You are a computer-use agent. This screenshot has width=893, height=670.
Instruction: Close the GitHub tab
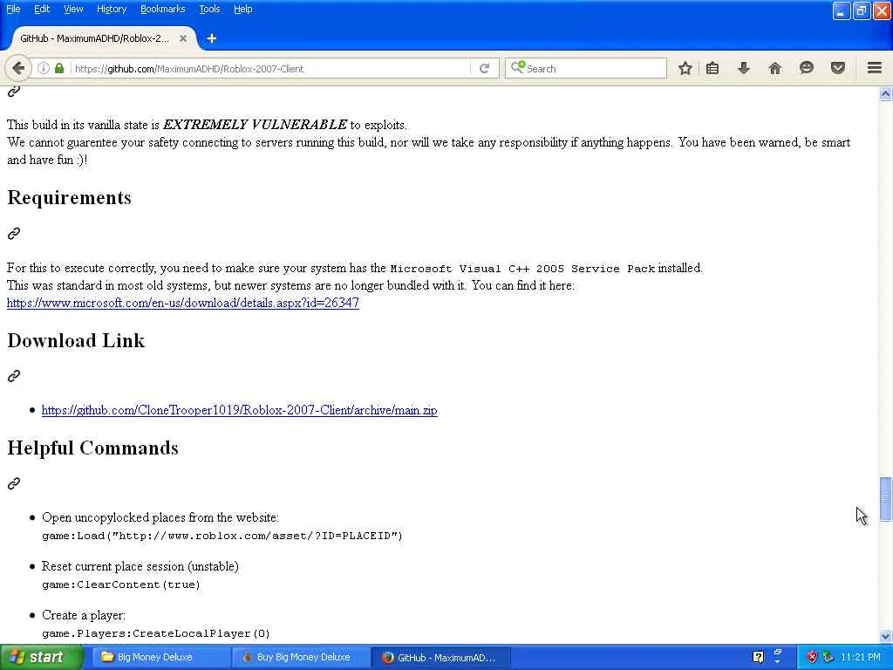[x=183, y=38]
